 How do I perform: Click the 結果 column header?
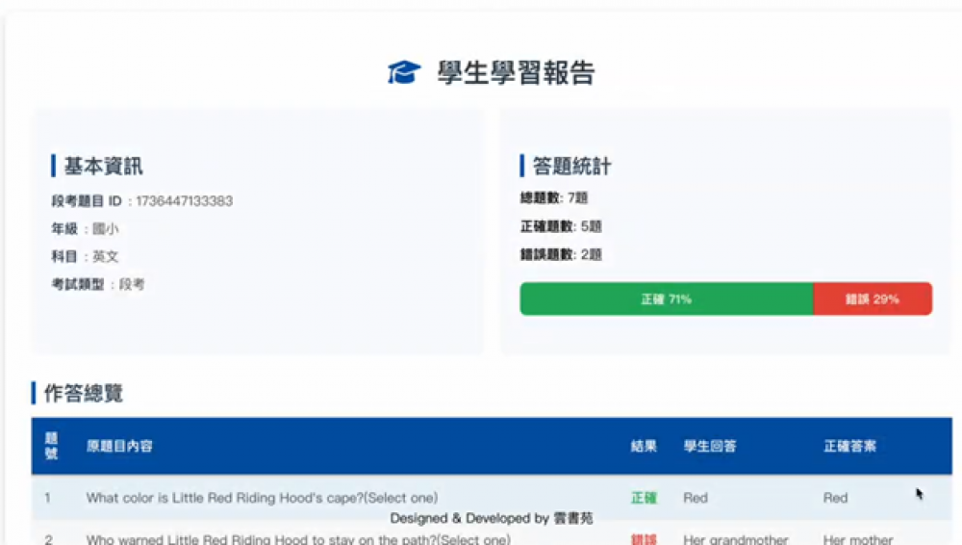tap(644, 447)
